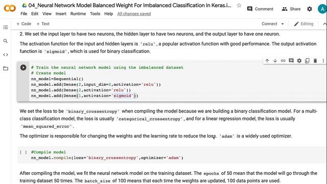Click the sigmoid Dense layer code line
This screenshot has width=327, height=184.
tap(85, 96)
